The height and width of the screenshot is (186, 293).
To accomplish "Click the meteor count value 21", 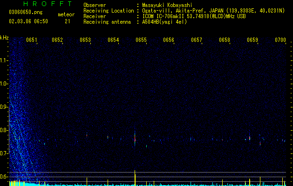I will [68, 21].
